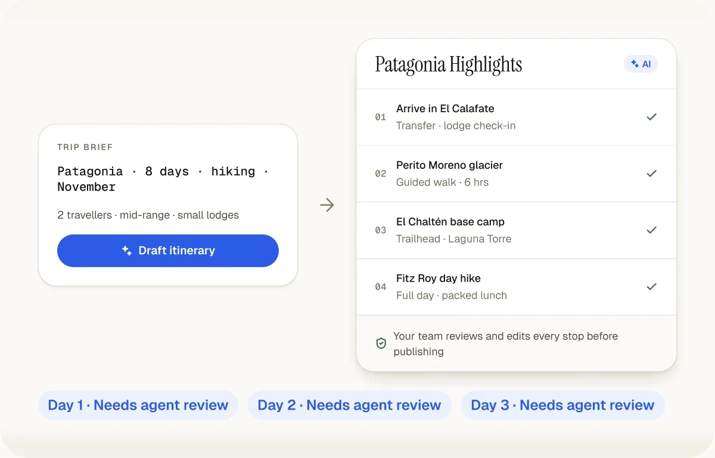Click the Transfer · lodge check-in subtitle

(x=456, y=126)
